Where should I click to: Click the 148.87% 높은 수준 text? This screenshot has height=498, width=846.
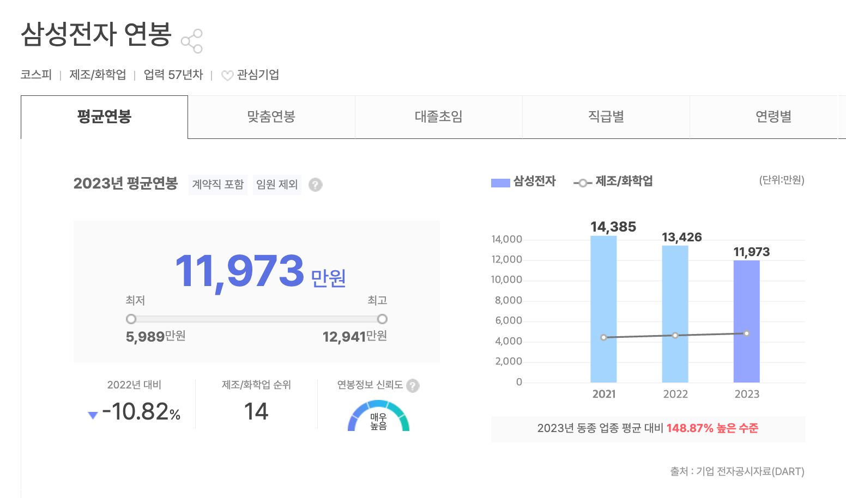click(712, 428)
